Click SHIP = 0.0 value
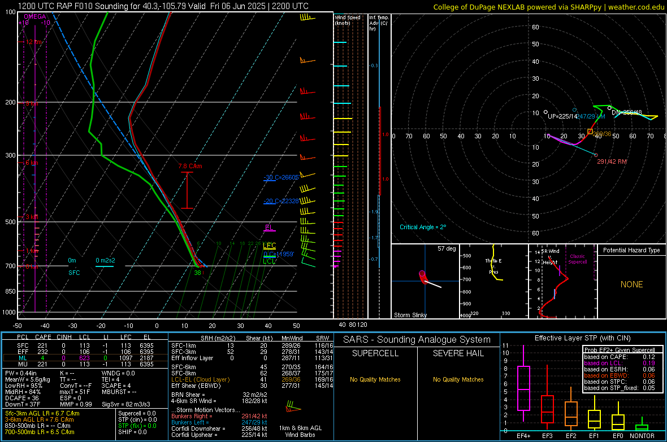 pyautogui.click(x=132, y=432)
